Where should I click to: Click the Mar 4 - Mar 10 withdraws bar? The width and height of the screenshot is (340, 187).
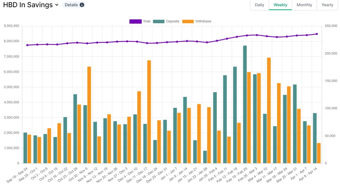tap(269, 110)
